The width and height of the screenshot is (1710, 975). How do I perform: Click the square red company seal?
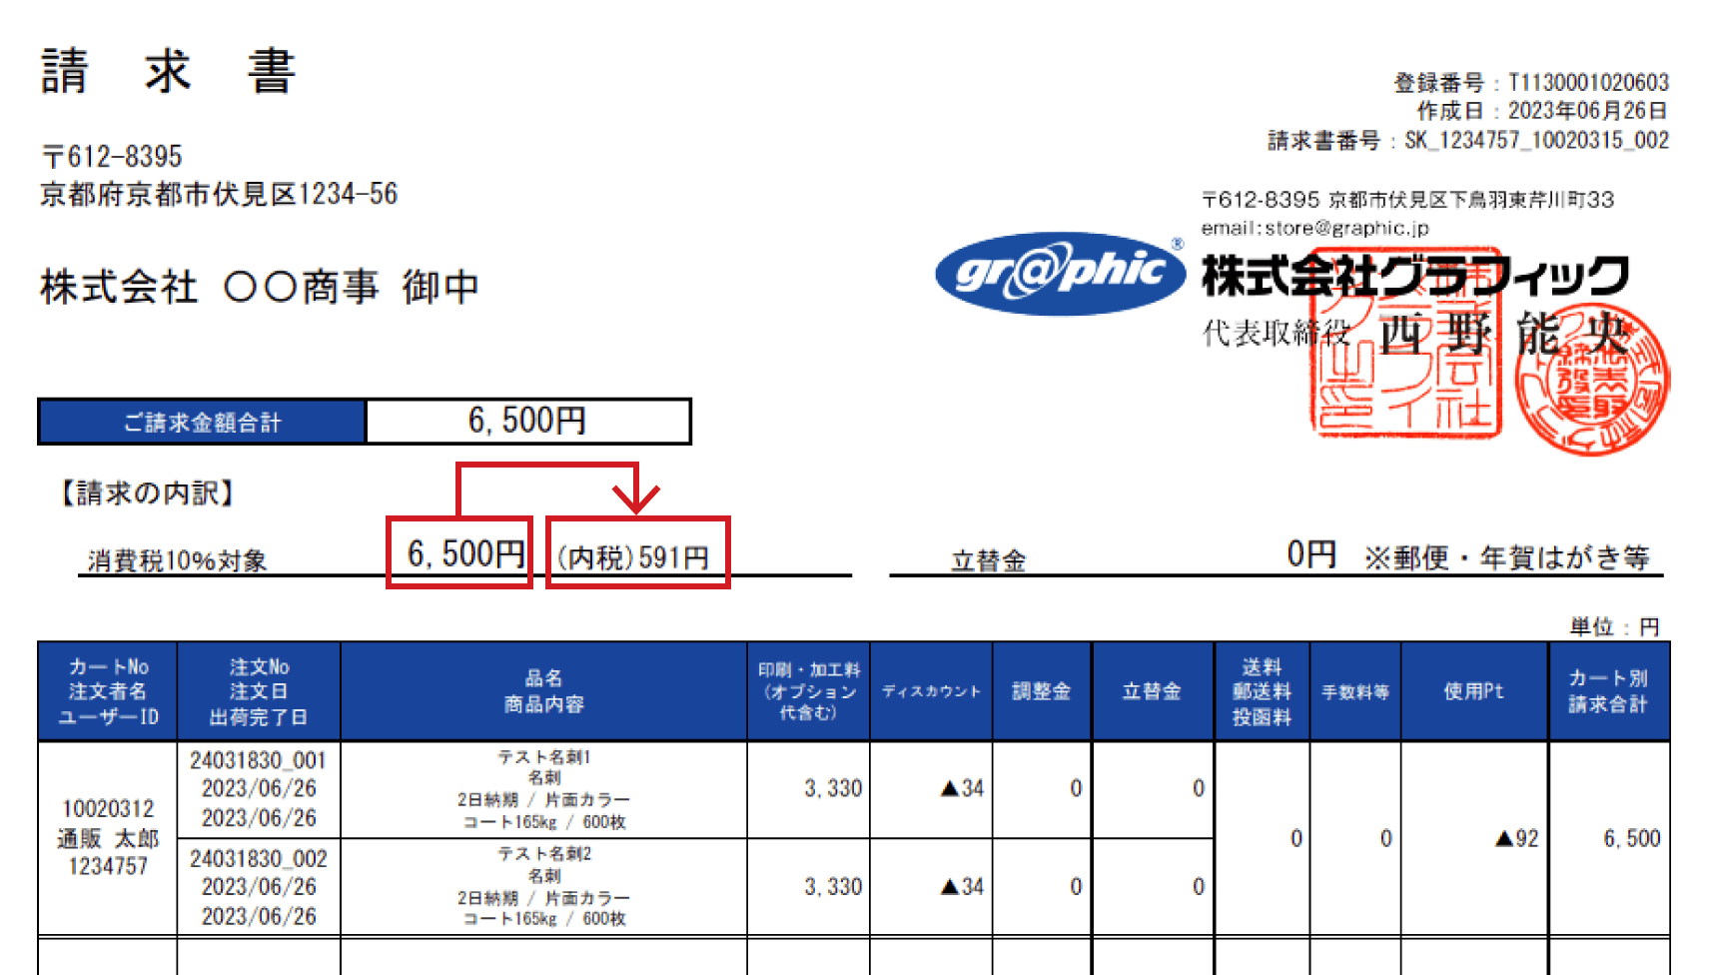[1406, 342]
